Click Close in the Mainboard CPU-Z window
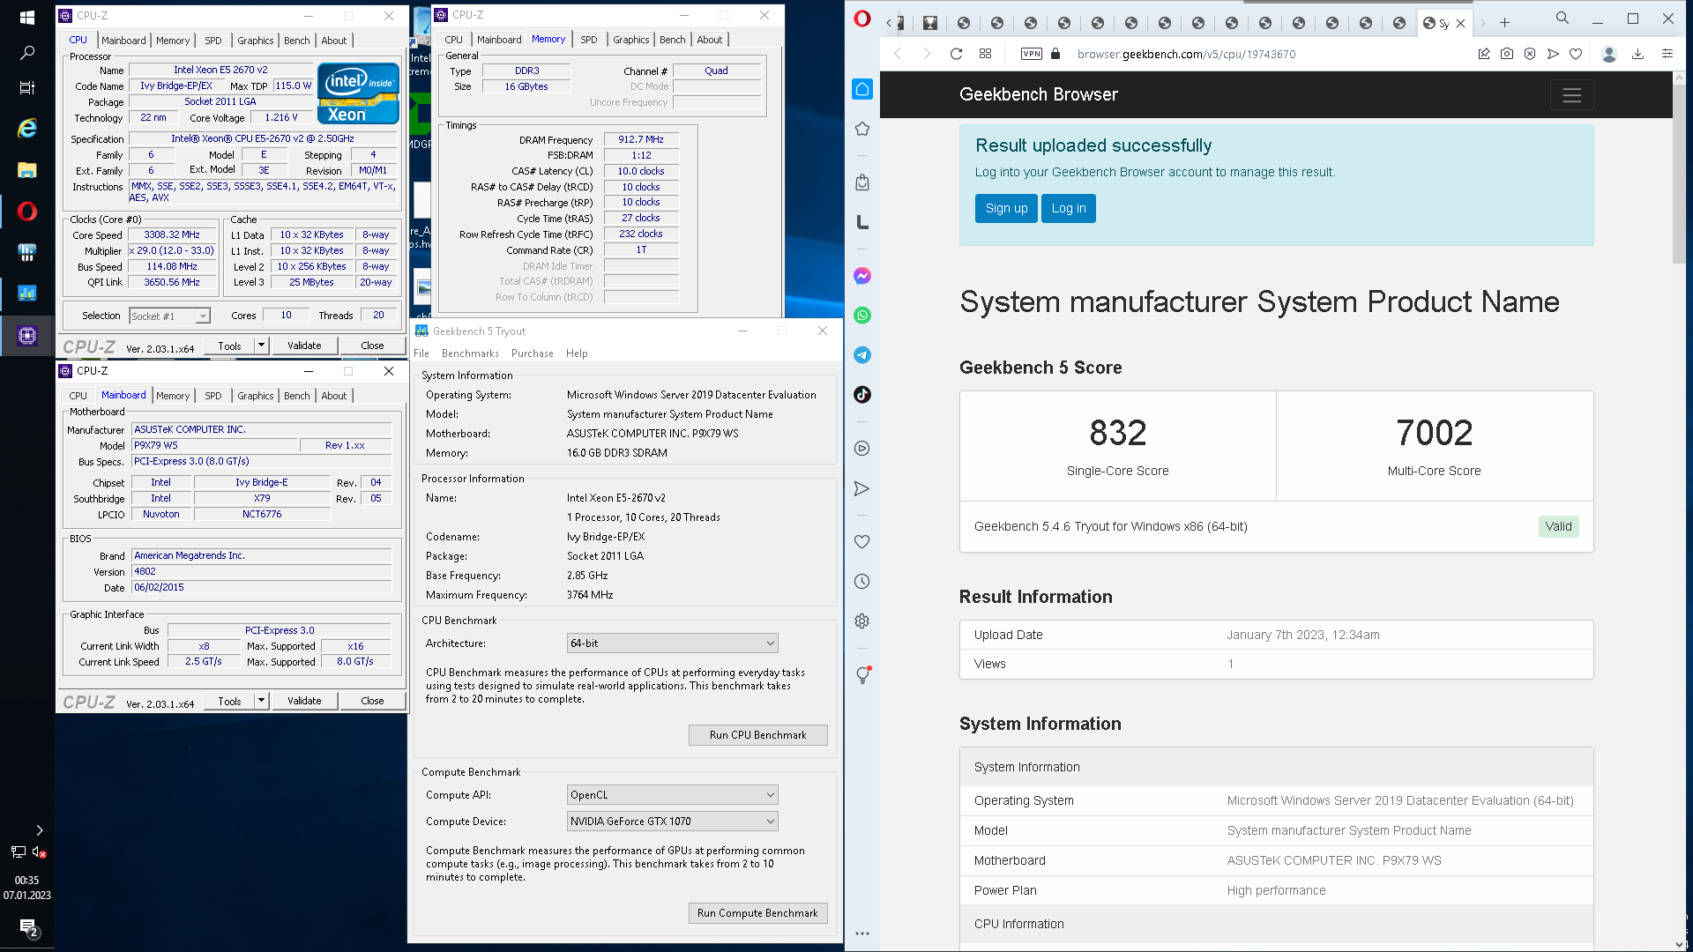 tap(372, 701)
